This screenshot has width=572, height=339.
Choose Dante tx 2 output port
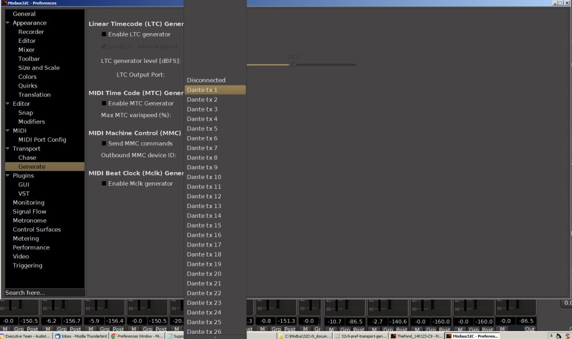point(215,99)
